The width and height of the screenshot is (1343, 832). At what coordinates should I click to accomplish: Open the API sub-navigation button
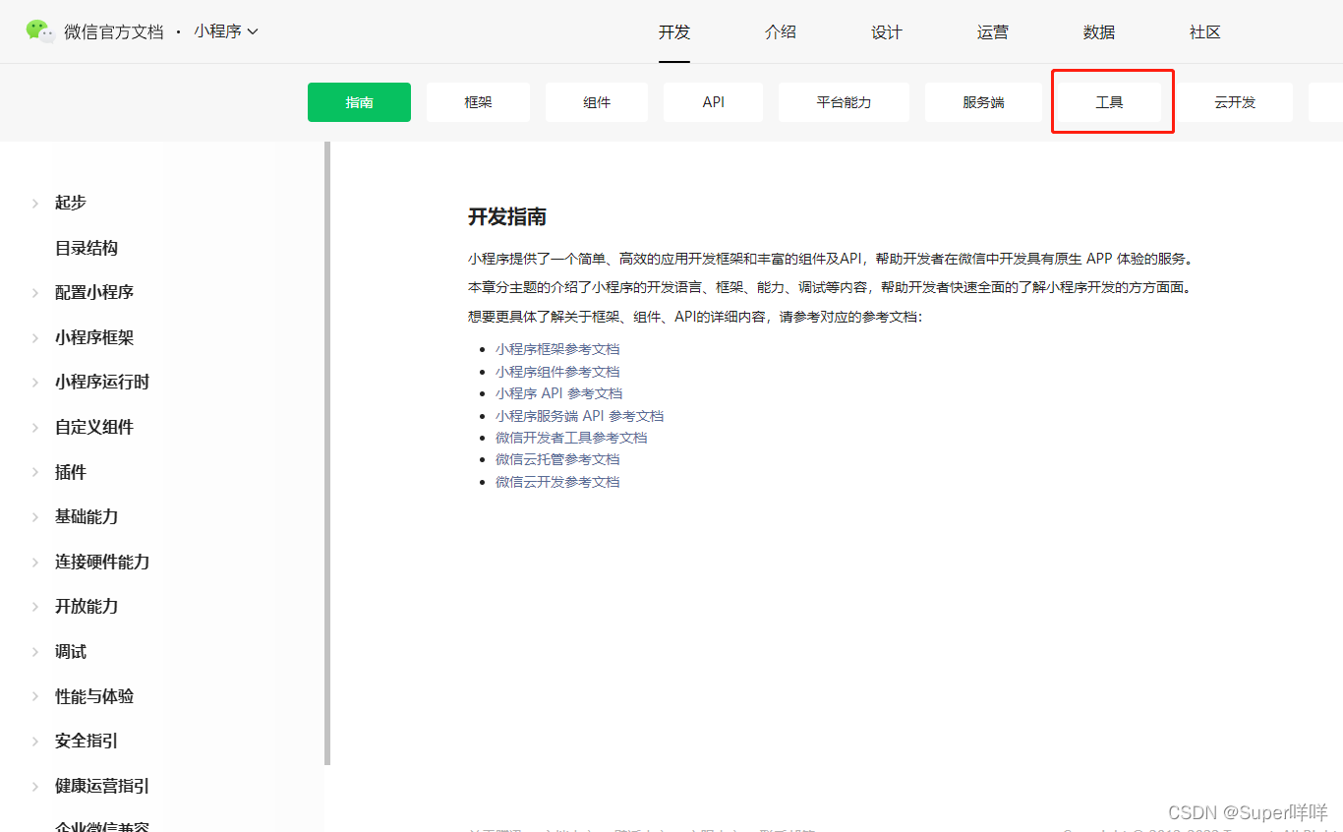click(x=714, y=102)
